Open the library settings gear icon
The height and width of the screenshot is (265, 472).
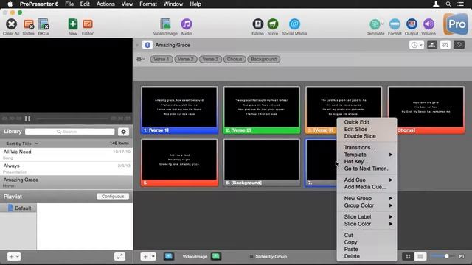[123, 132]
